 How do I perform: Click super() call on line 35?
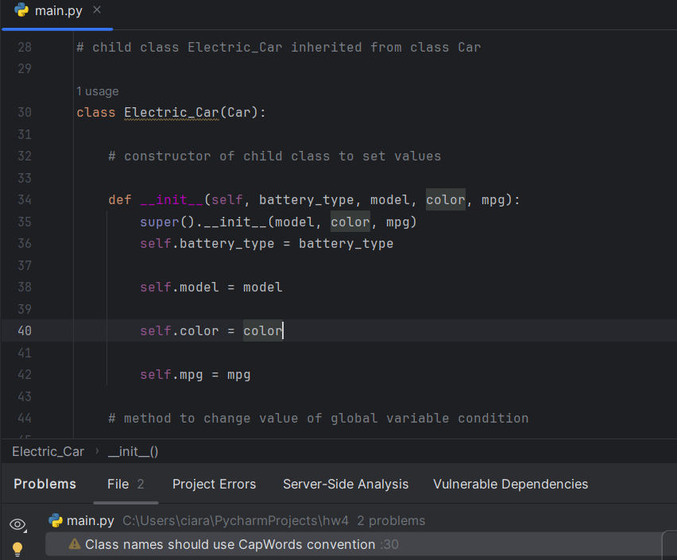click(167, 222)
